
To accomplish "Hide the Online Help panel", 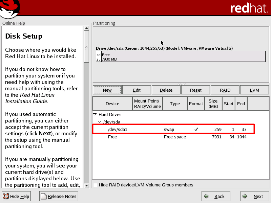I will point(16,196).
